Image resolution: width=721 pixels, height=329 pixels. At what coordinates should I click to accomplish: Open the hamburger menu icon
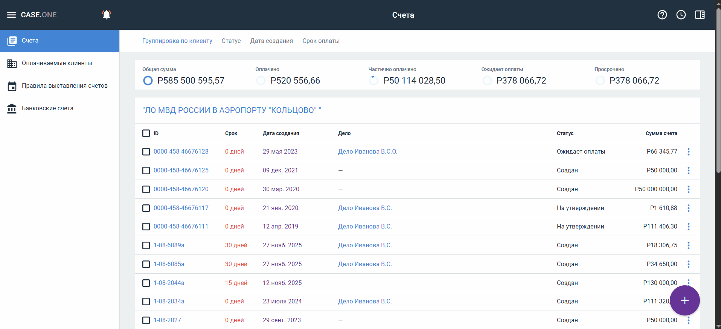pos(12,15)
